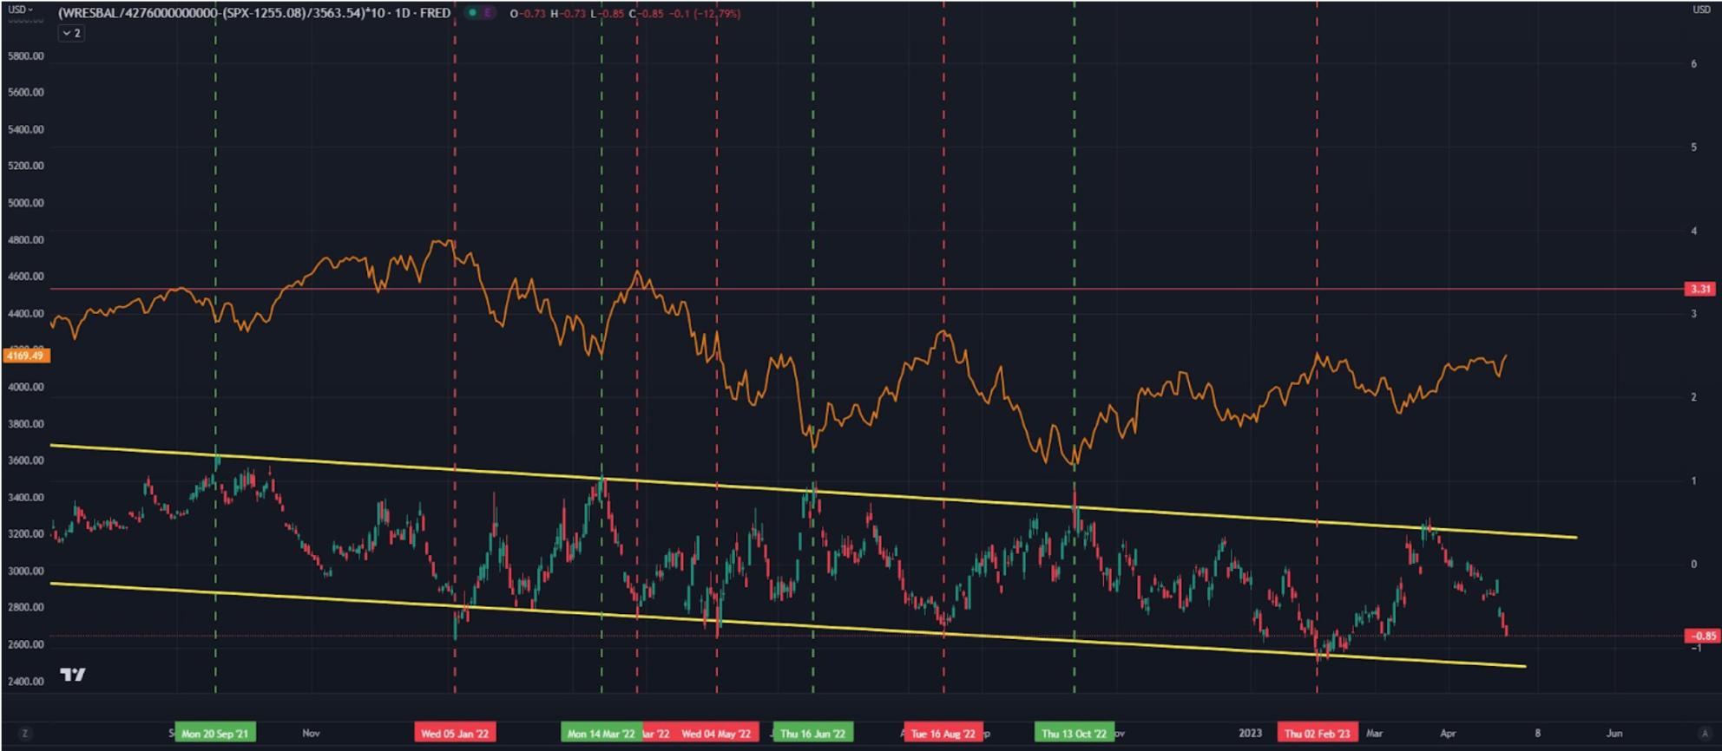The height and width of the screenshot is (751, 1722).
Task: Select the orange 4169.49 price label
Action: click(26, 356)
